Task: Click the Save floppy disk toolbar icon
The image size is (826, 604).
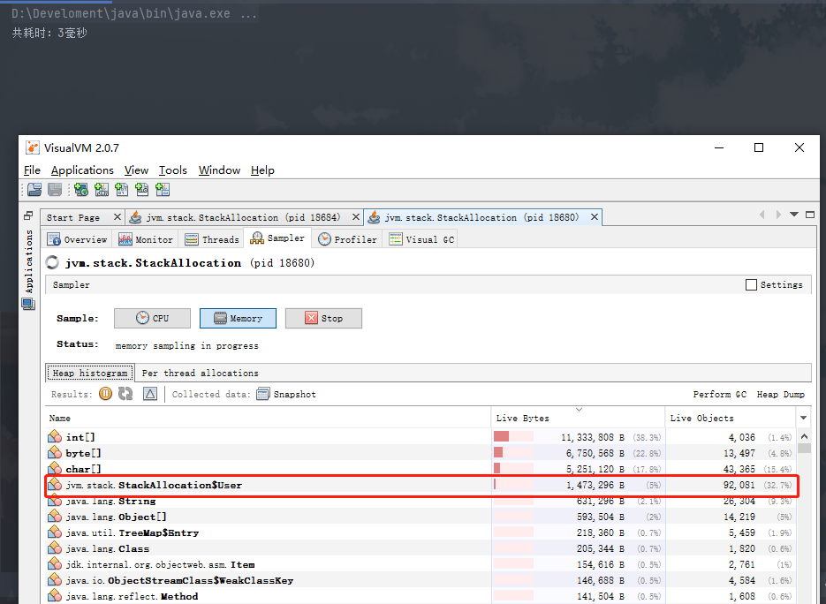Action: point(55,190)
